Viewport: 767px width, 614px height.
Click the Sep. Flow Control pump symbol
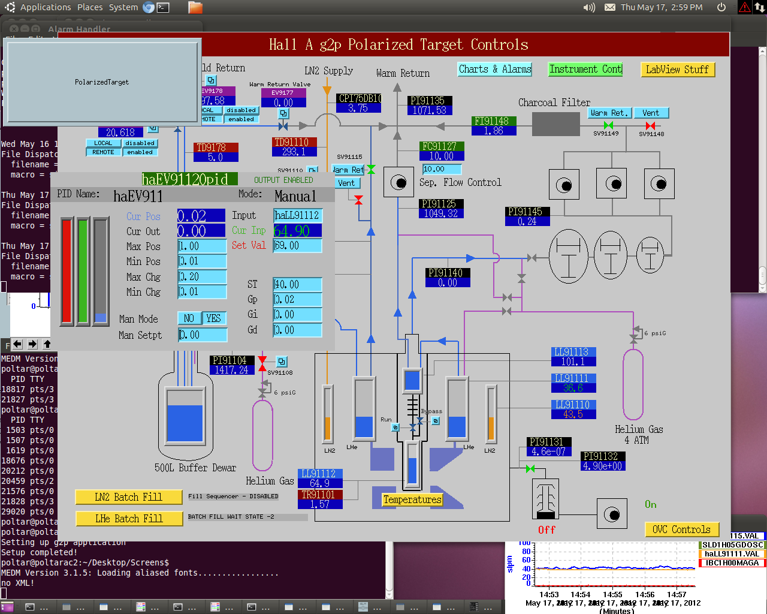(398, 182)
